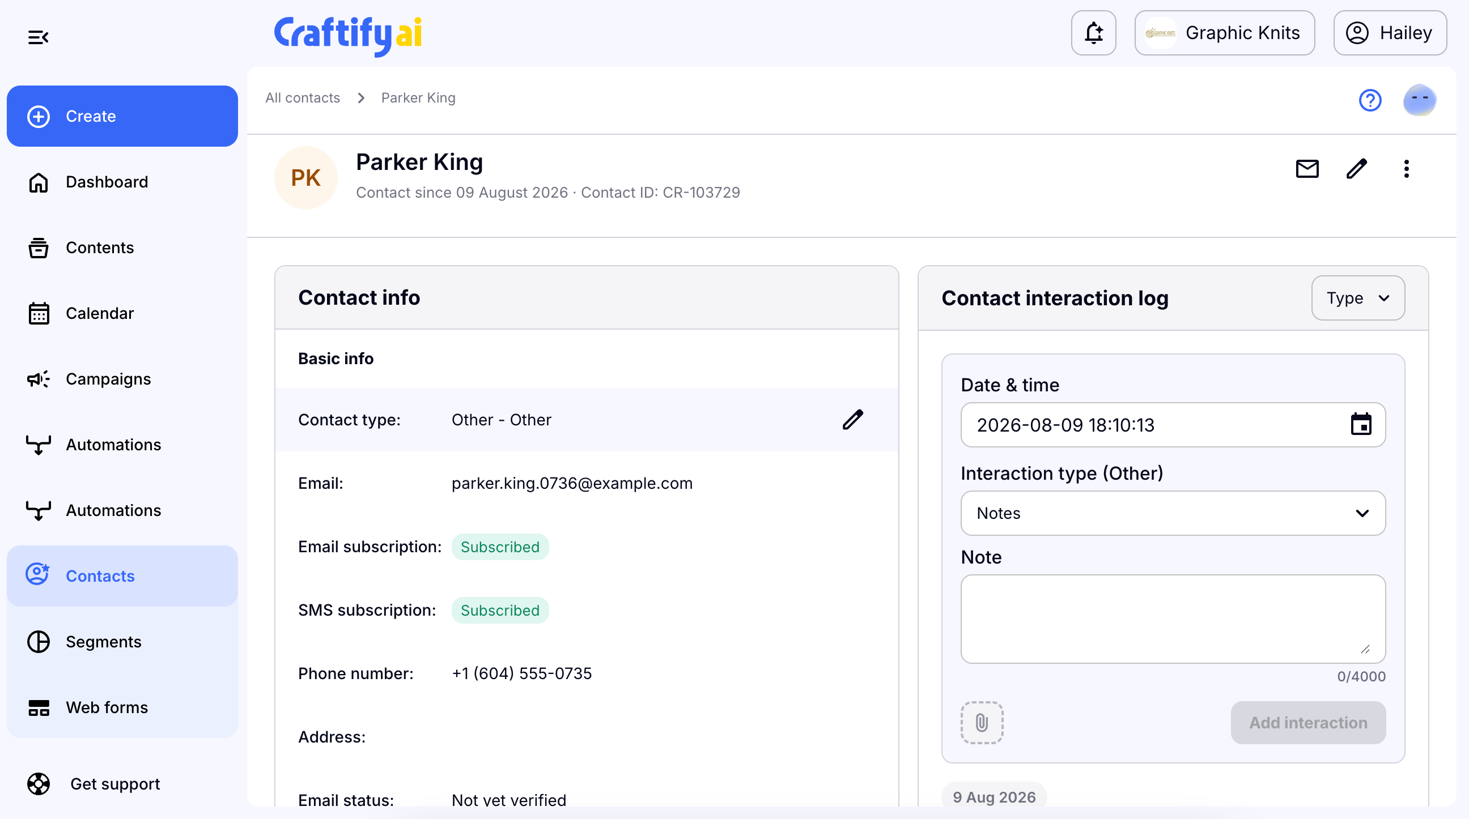Open Graphic Knits workspace switcher
The image size is (1469, 819).
point(1224,33)
